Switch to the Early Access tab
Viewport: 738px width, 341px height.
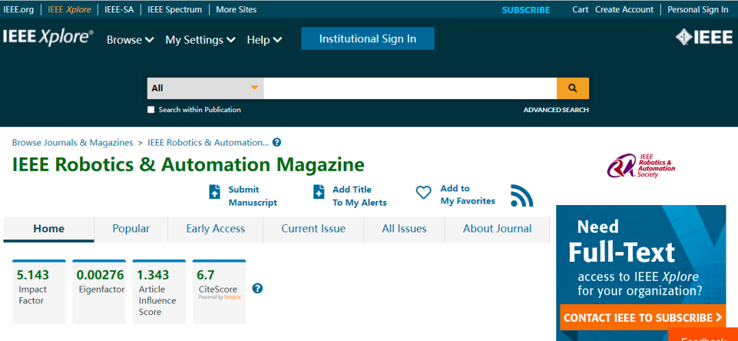coord(215,229)
